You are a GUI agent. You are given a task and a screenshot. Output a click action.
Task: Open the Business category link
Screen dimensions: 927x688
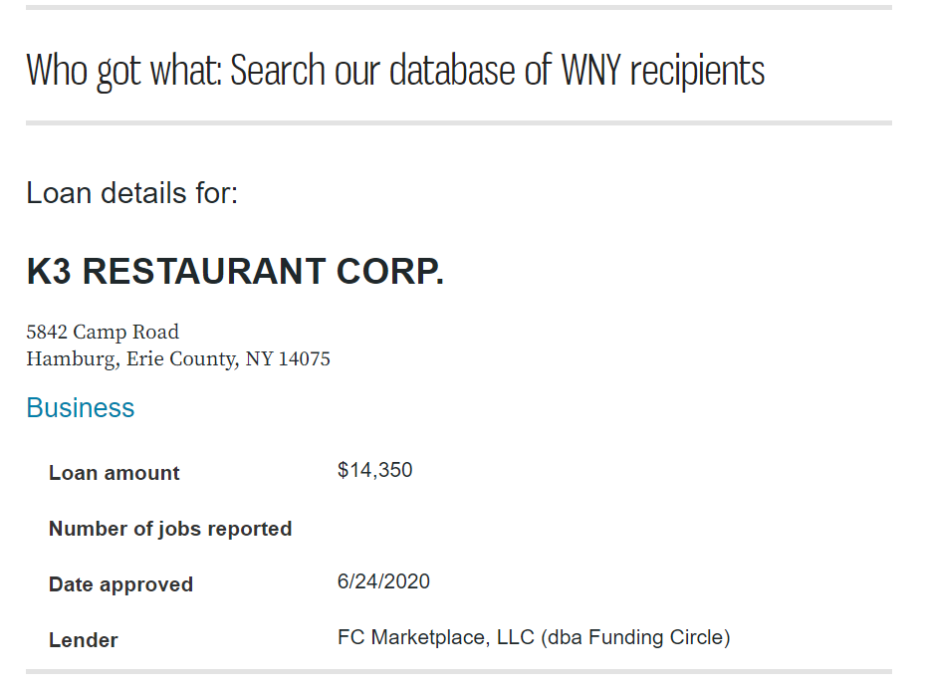(81, 407)
